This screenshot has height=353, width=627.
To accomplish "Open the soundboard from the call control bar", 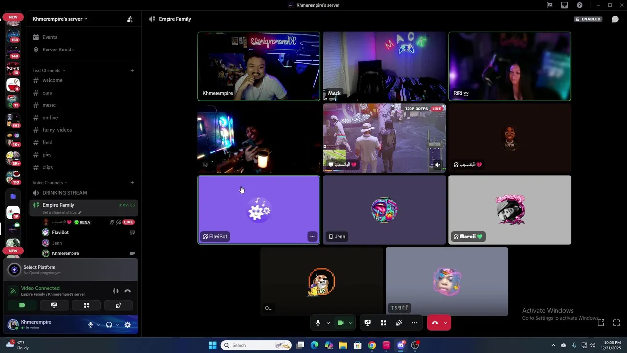I will point(399,323).
